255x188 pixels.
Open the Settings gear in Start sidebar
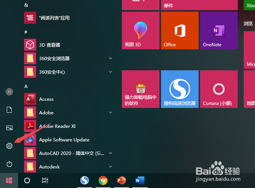[9, 146]
